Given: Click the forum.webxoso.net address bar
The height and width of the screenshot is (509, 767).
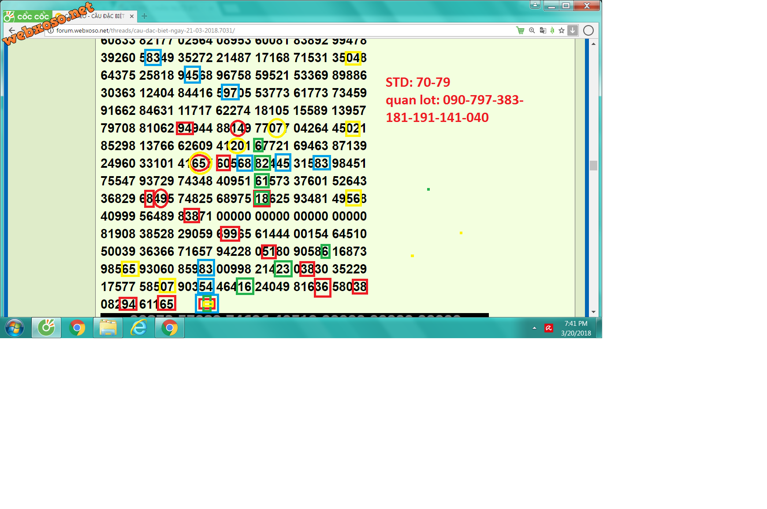Looking at the screenshot, I should [x=264, y=30].
